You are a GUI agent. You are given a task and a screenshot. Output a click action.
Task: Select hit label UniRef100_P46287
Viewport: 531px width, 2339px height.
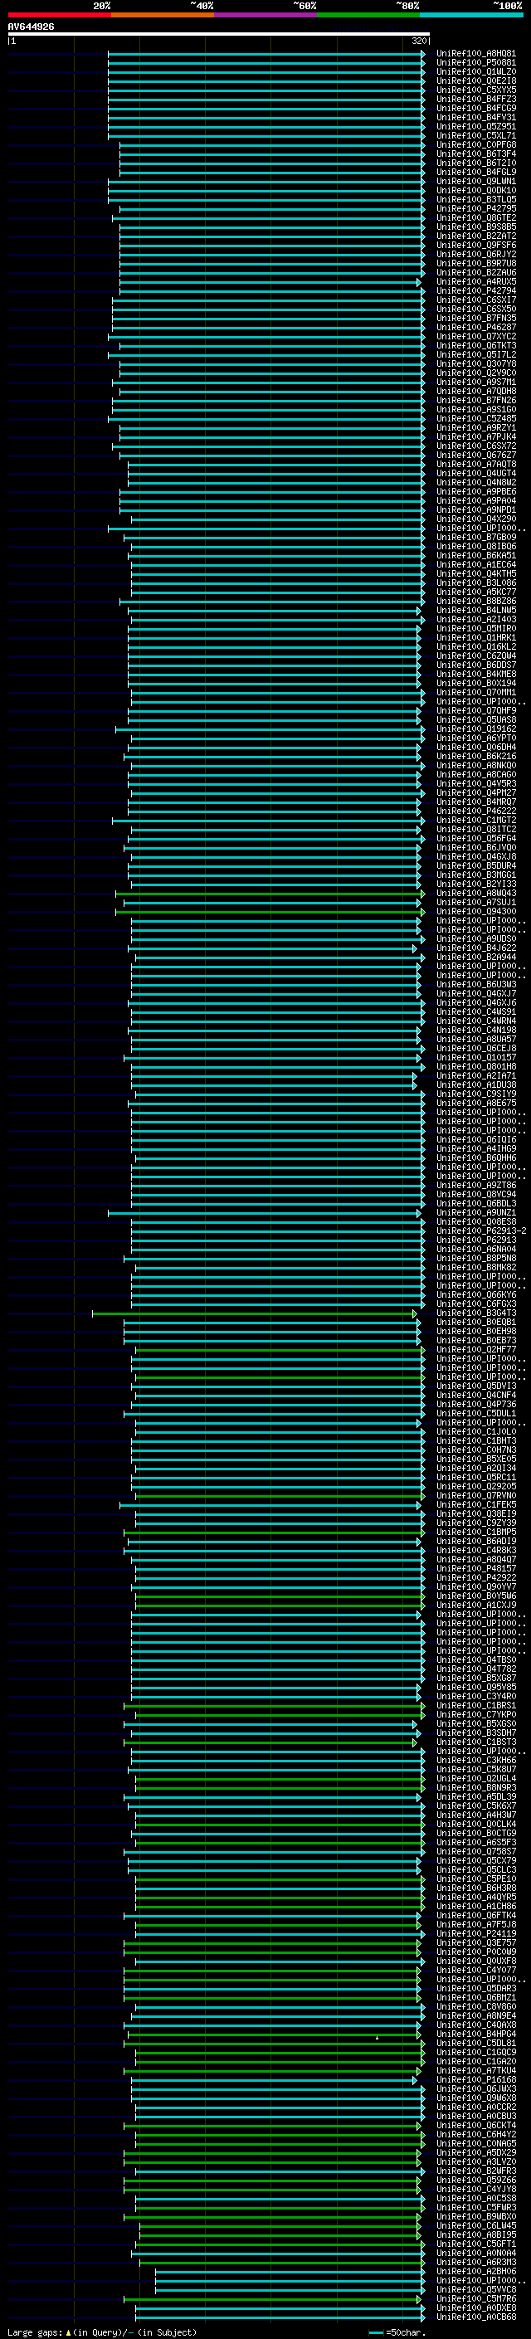(x=476, y=327)
